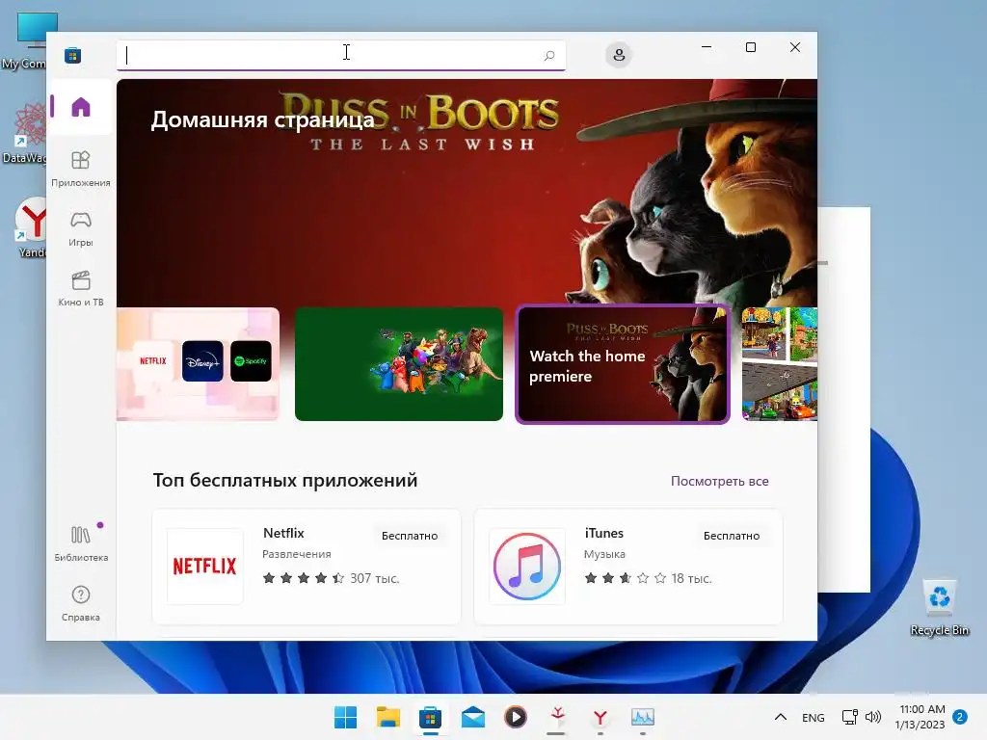Viewport: 987px width, 740px height.
Task: Maximize the Microsoft Store window
Action: pyautogui.click(x=750, y=47)
